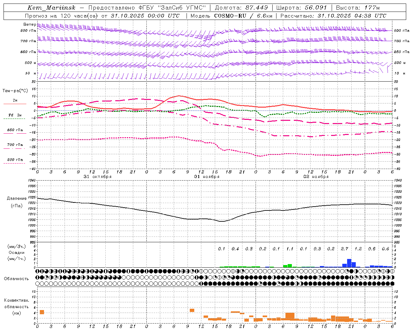The image size is (411, 329).
Task: Select the 'Давление' pressure panel label
Action: 17,199
